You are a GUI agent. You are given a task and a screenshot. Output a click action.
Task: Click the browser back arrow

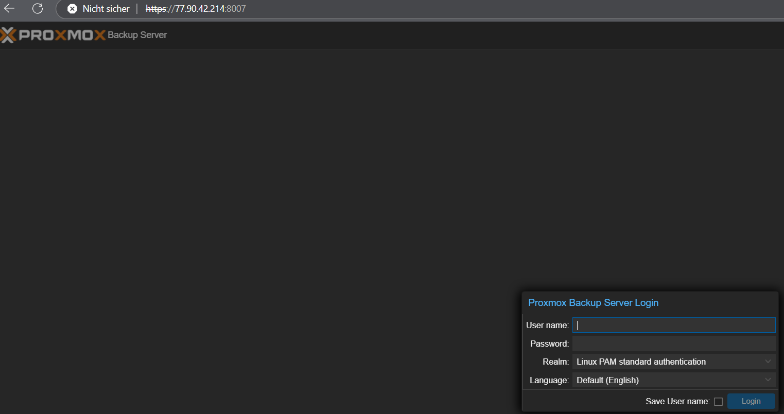tap(9, 9)
